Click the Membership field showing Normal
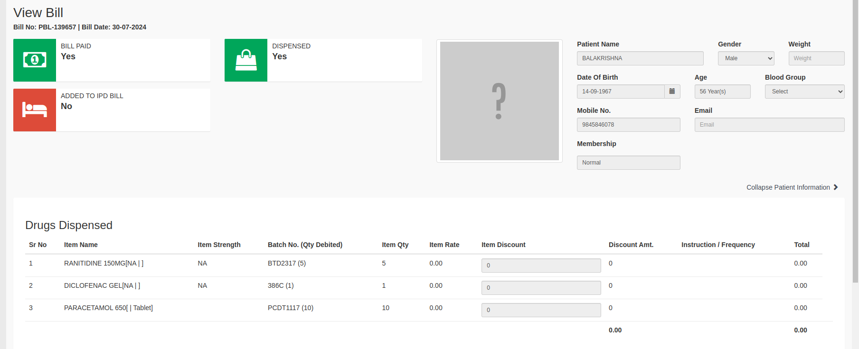Image resolution: width=859 pixels, height=349 pixels. [x=628, y=163]
